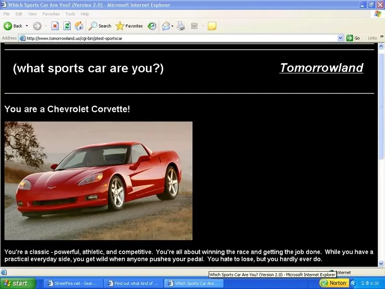Open the Help menu

tap(85, 14)
